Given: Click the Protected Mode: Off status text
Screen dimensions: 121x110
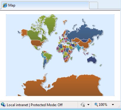Looking at the screenshot, I should click(x=47, y=105).
